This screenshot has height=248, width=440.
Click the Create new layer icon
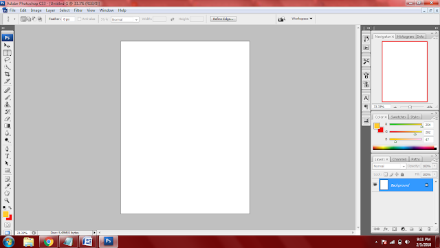click(x=420, y=229)
